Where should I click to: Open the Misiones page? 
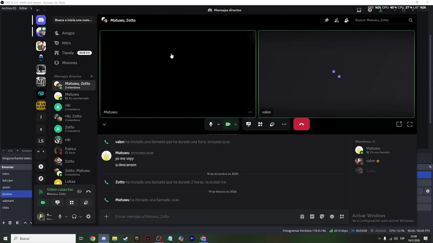[x=73, y=63]
